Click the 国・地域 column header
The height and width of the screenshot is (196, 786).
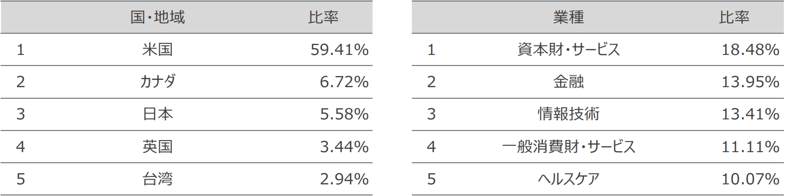(x=158, y=17)
